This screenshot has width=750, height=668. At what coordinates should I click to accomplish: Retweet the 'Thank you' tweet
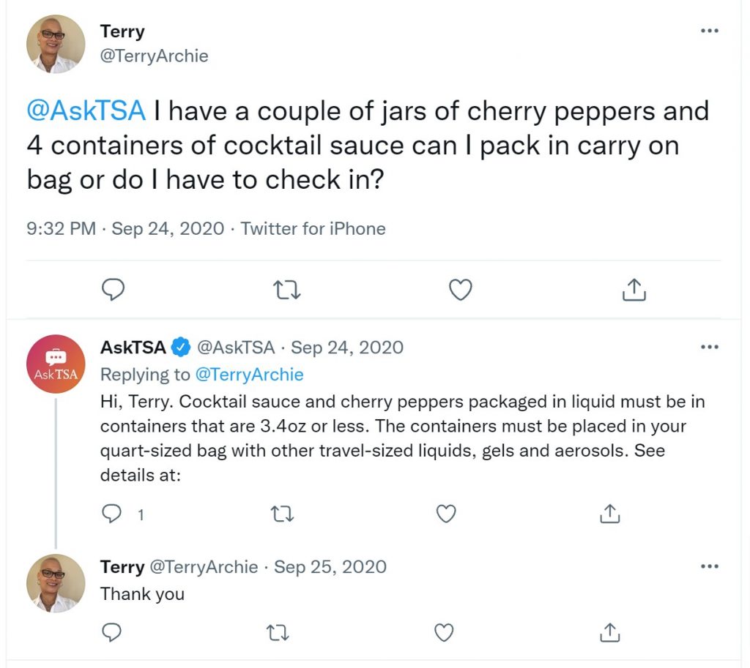278,633
